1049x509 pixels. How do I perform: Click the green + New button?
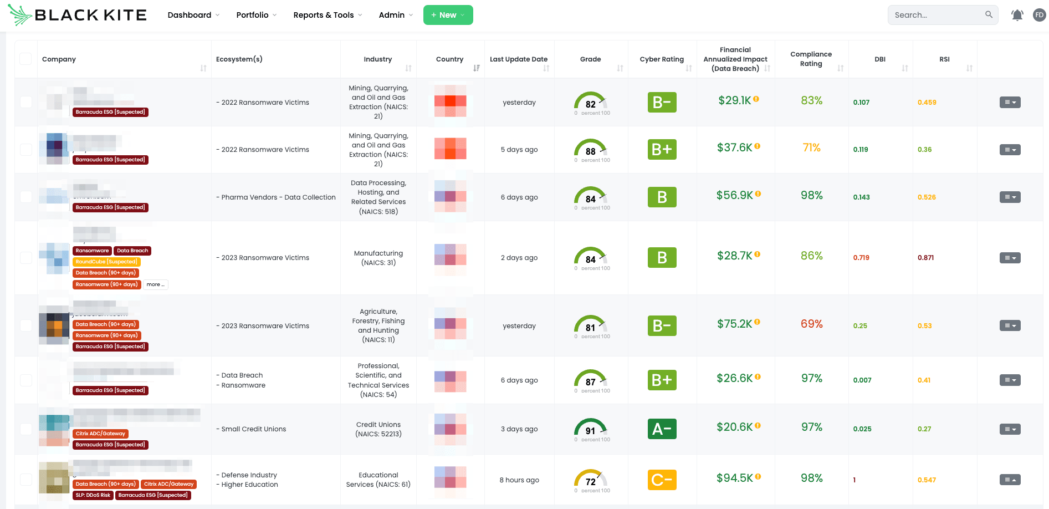[448, 15]
